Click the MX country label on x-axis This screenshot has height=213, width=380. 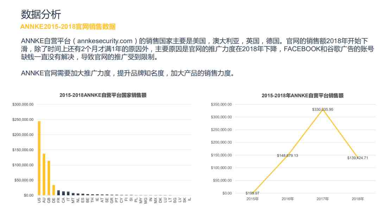click(x=156, y=200)
